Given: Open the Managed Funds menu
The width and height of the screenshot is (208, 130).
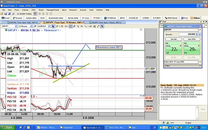Looking at the screenshot, I should coord(53,10).
